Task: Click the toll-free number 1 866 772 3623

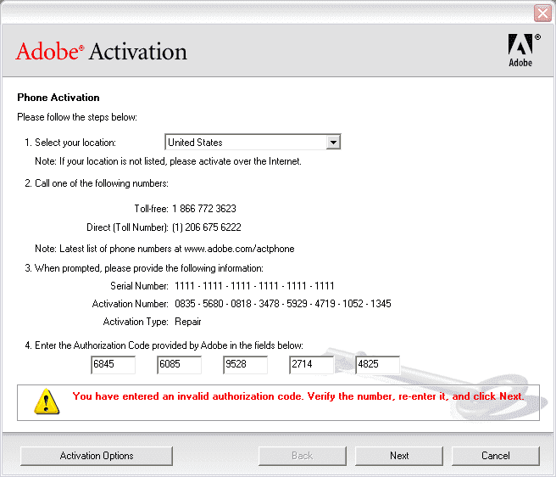Action: [204, 209]
